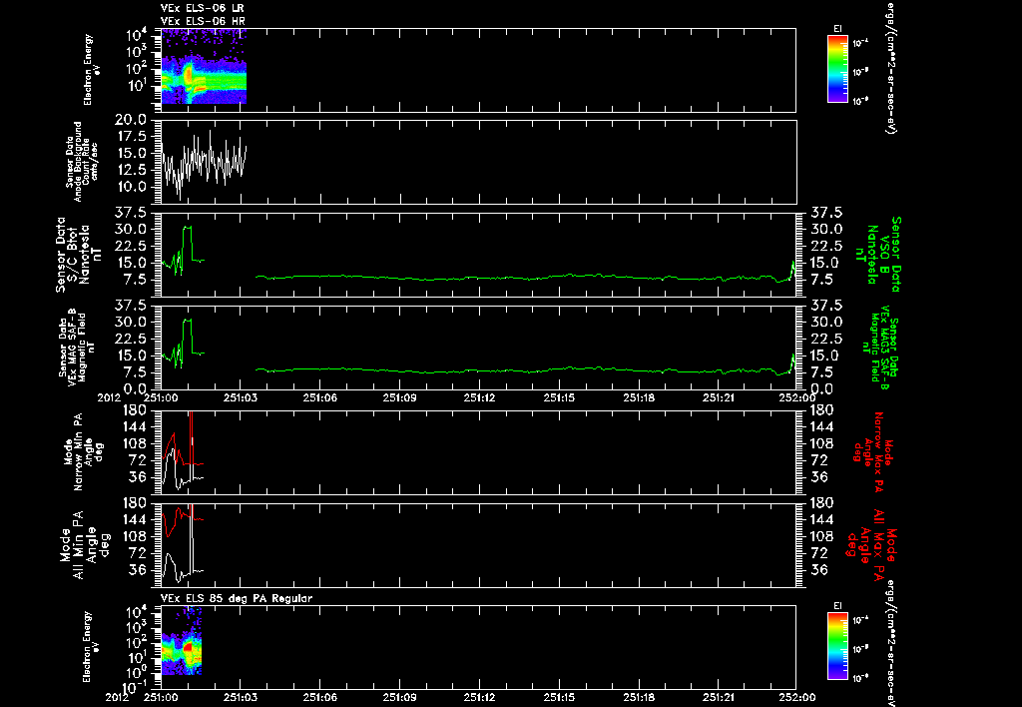Click the anode background count rate trace
The height and width of the screenshot is (707, 1022).
coord(204,163)
